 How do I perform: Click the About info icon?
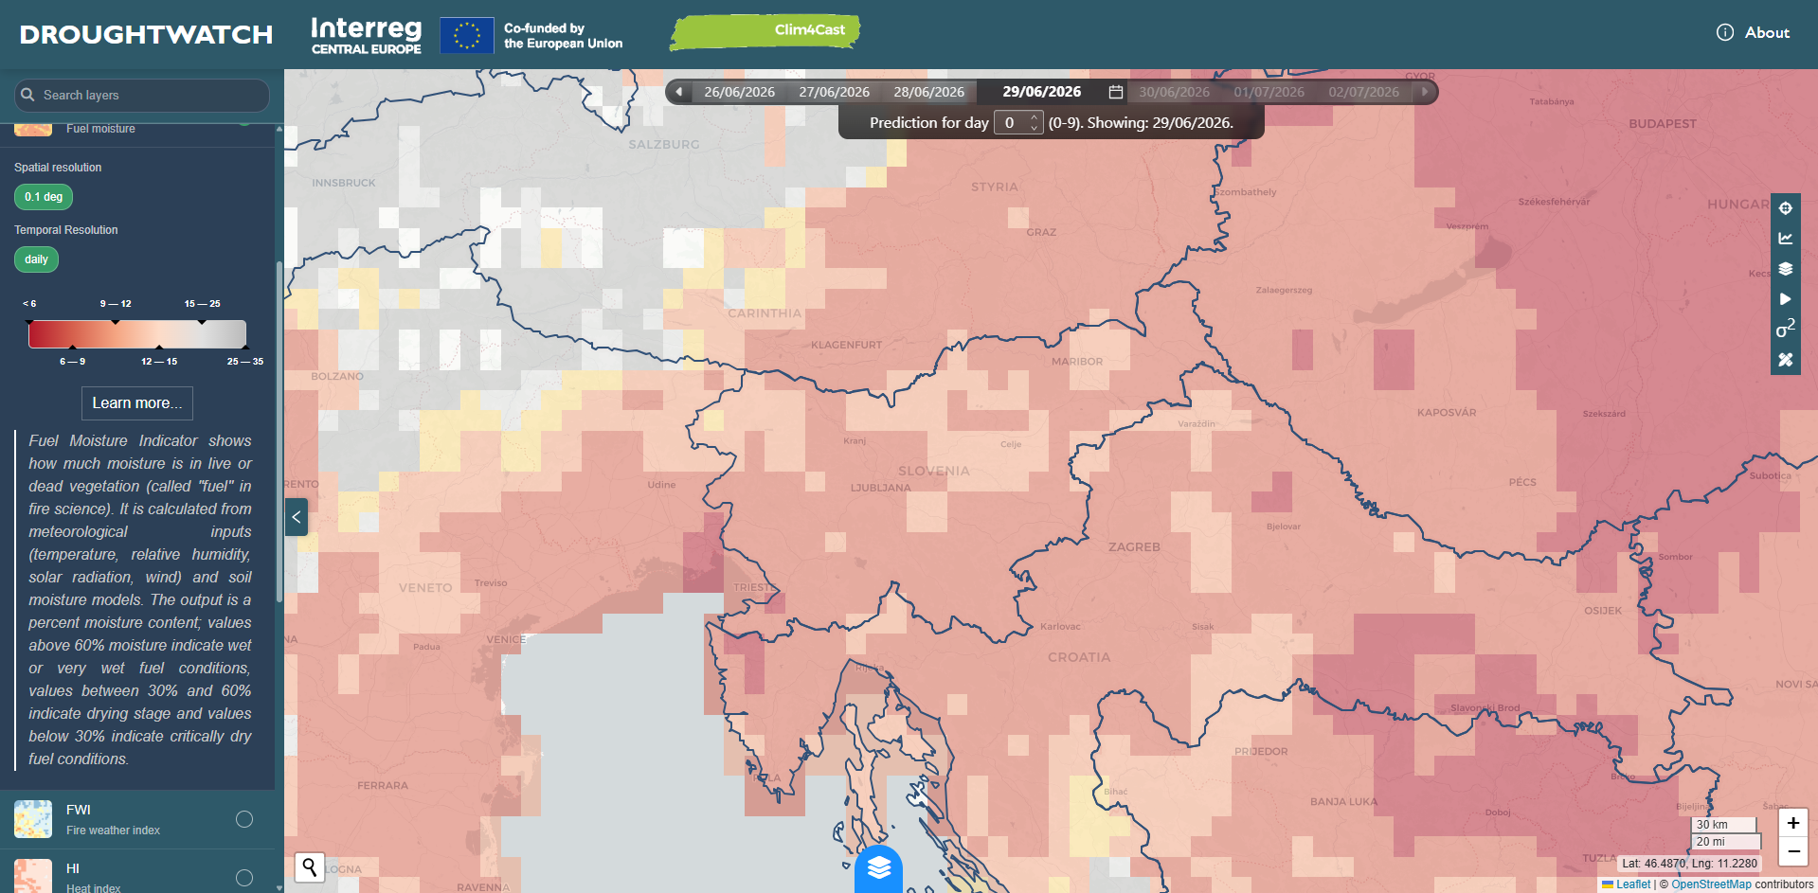(1725, 32)
